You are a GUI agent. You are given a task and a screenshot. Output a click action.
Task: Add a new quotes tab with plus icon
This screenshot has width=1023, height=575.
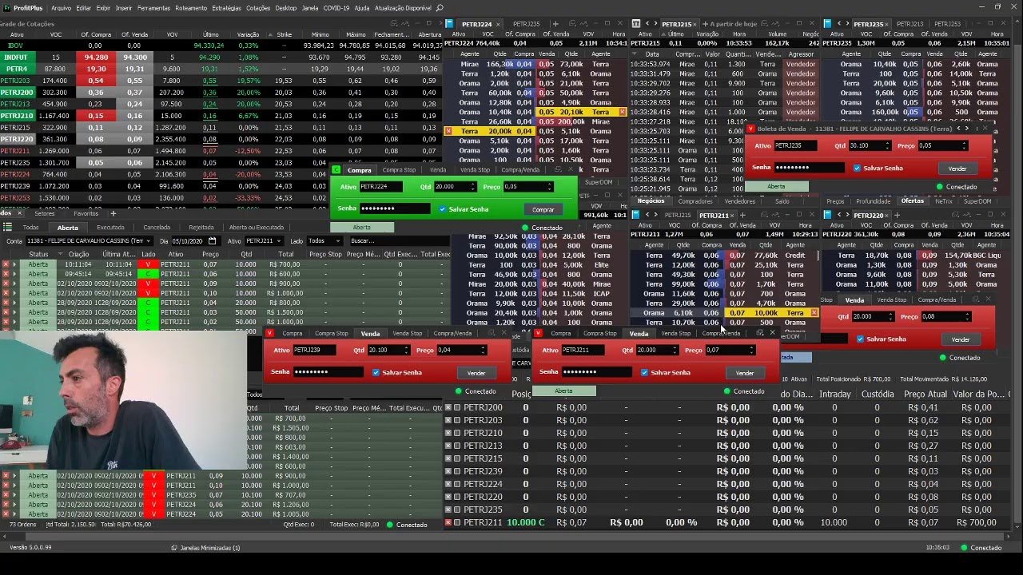[x=113, y=213]
